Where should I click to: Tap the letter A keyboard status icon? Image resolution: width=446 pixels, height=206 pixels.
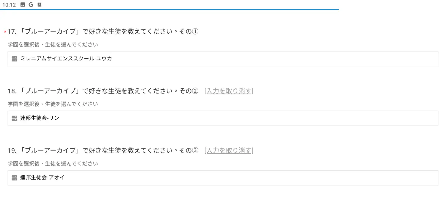[x=40, y=5]
